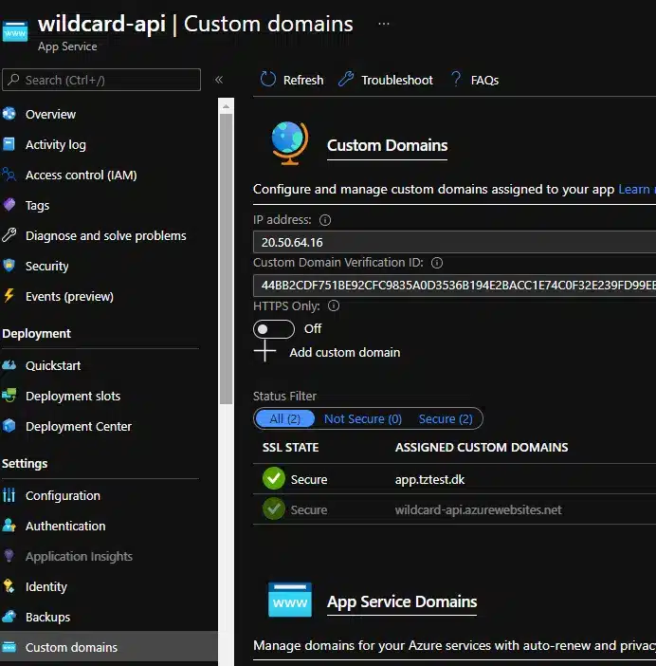Click the Backups cloud icon
The height and width of the screenshot is (666, 656).
point(9,617)
